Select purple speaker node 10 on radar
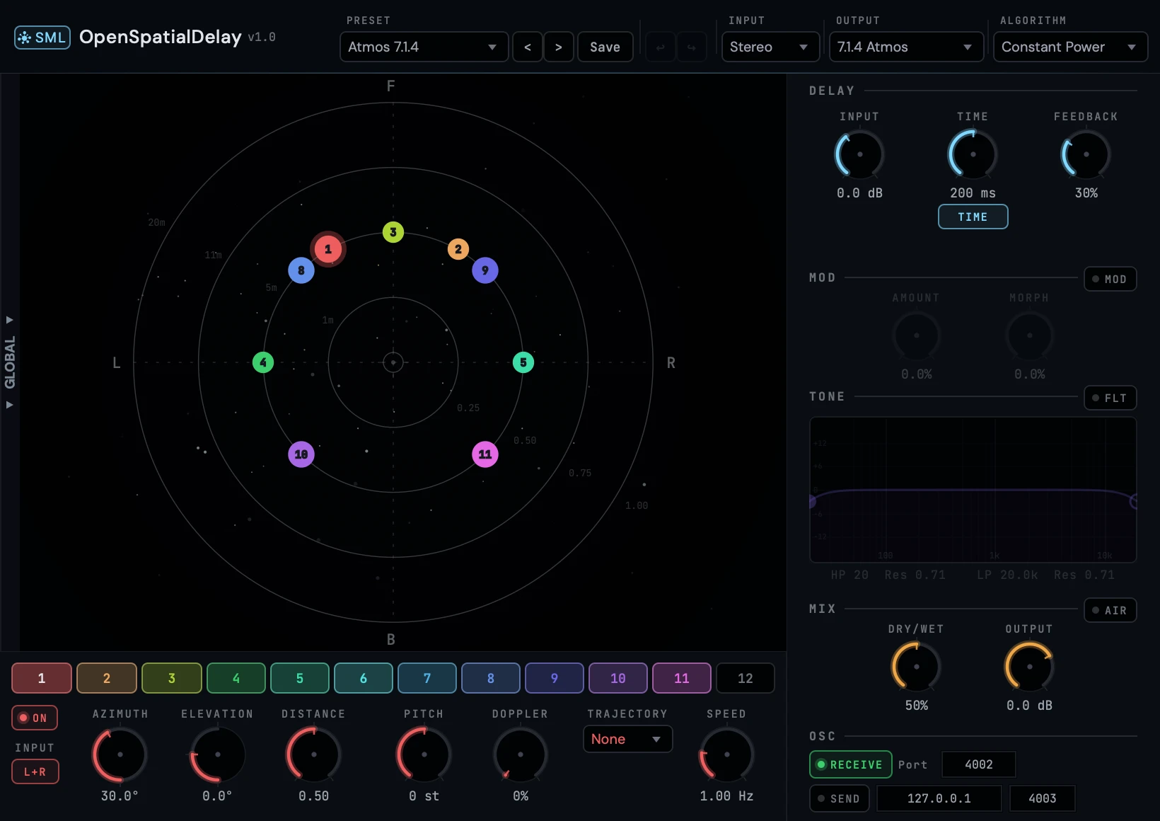 pyautogui.click(x=301, y=454)
